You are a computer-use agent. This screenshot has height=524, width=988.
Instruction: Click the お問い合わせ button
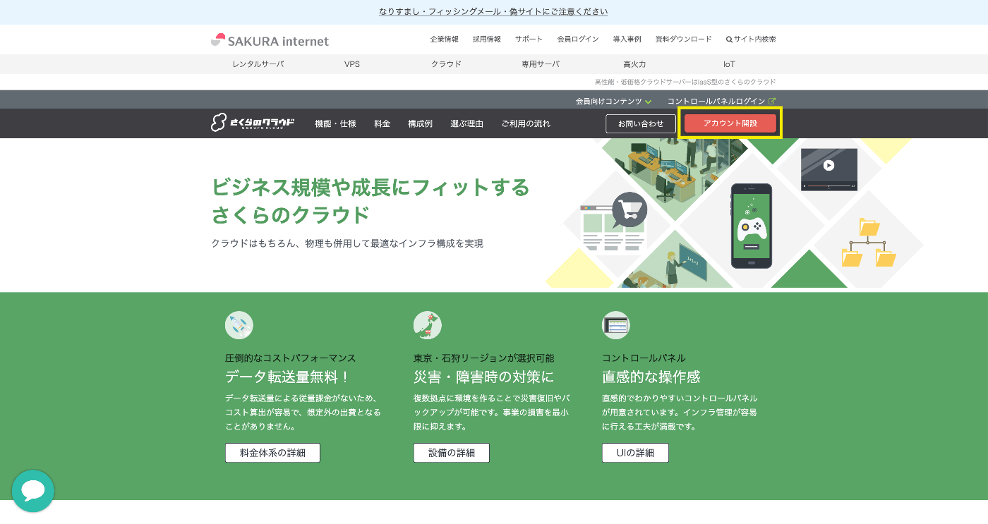click(641, 123)
